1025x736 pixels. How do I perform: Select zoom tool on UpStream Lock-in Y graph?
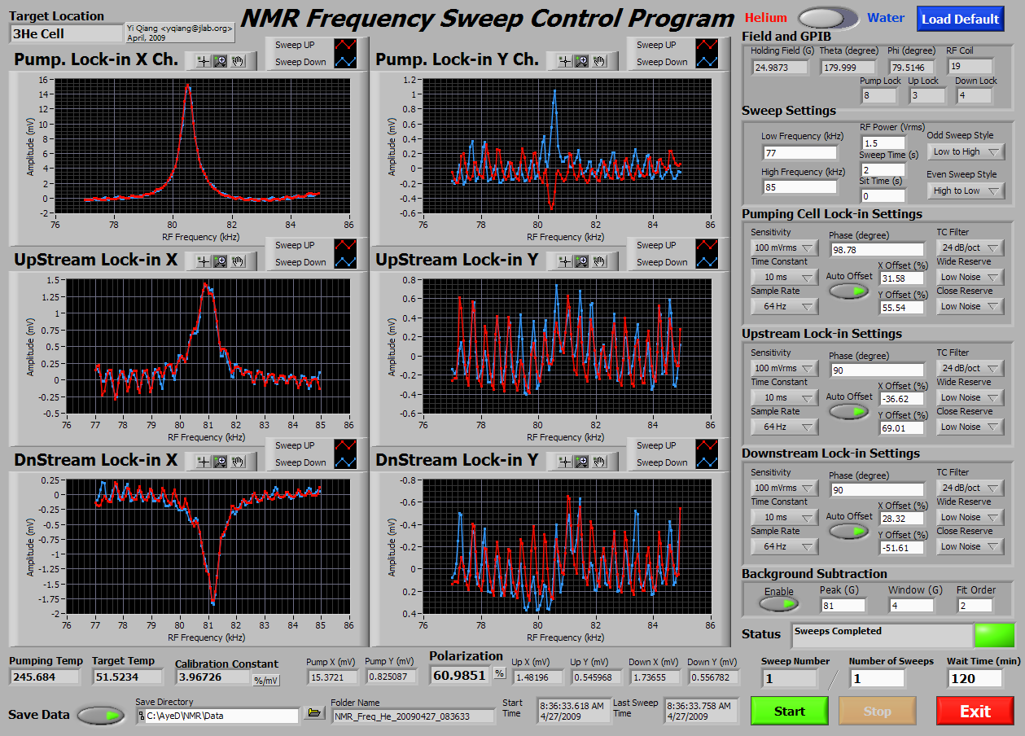pyautogui.click(x=581, y=261)
